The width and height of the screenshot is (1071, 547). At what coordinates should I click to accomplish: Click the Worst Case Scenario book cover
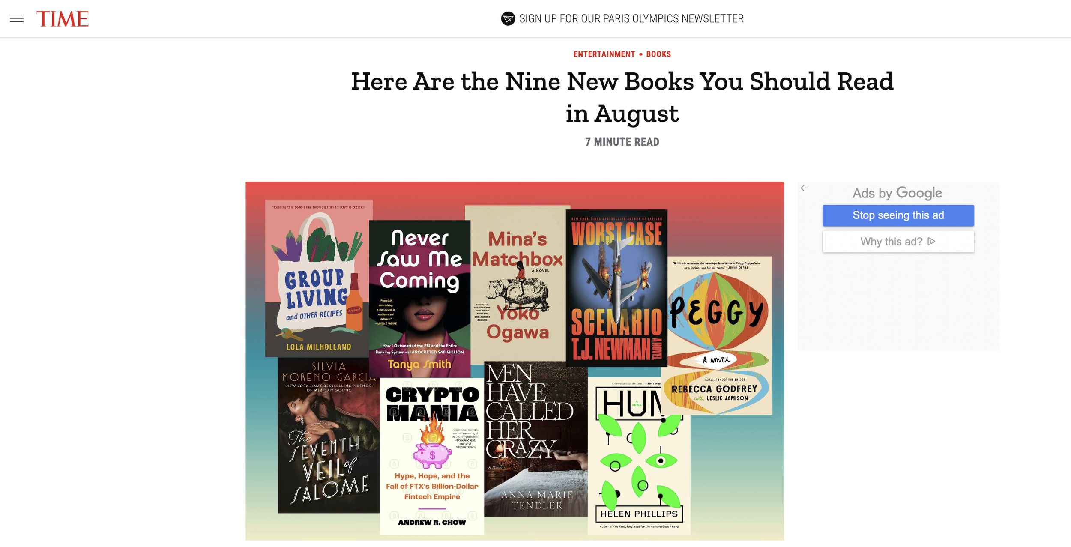pos(616,288)
